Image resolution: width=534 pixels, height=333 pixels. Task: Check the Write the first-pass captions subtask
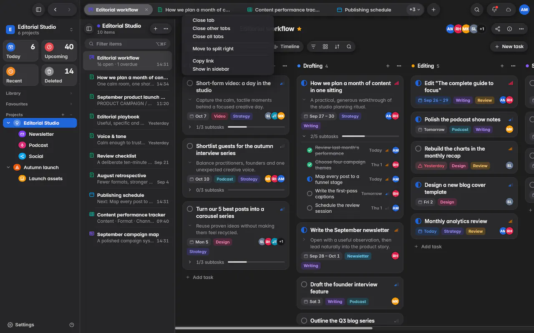310,194
